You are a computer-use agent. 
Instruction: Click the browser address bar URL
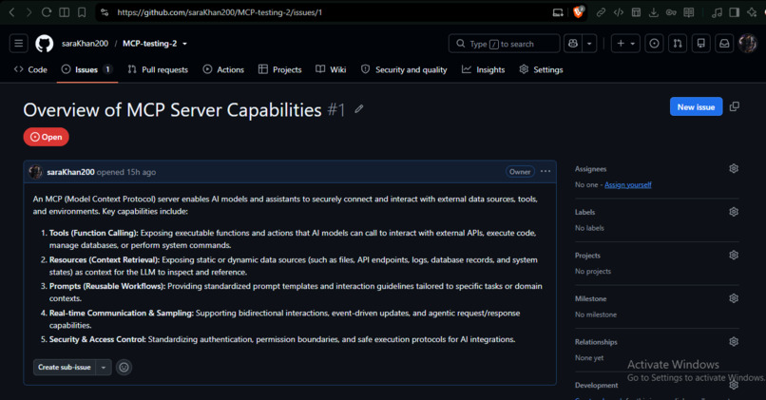click(x=220, y=12)
